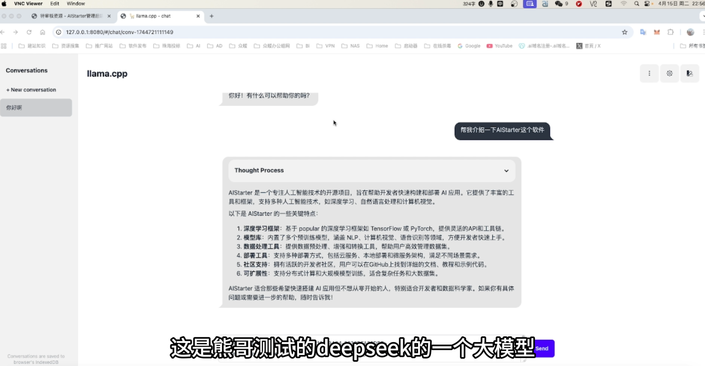This screenshot has width=705, height=366.
Task: View site information icon in address bar
Action: click(58, 32)
